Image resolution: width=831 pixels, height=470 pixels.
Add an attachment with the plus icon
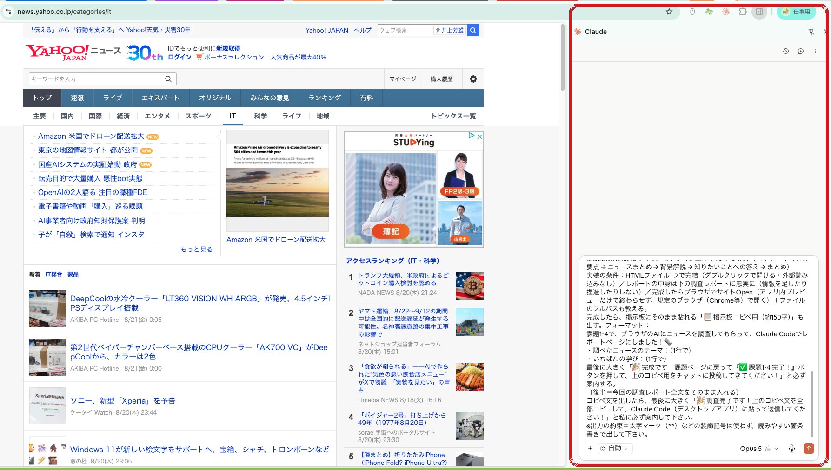pyautogui.click(x=590, y=448)
